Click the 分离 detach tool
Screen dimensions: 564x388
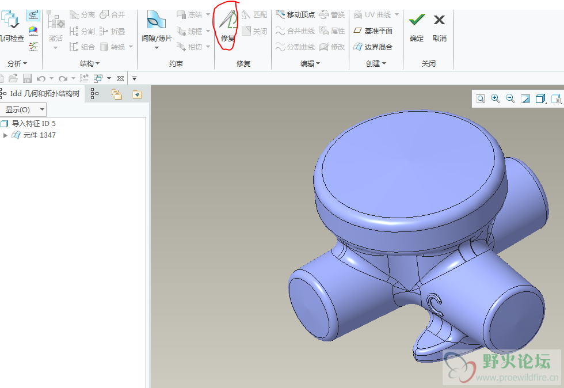coord(82,15)
